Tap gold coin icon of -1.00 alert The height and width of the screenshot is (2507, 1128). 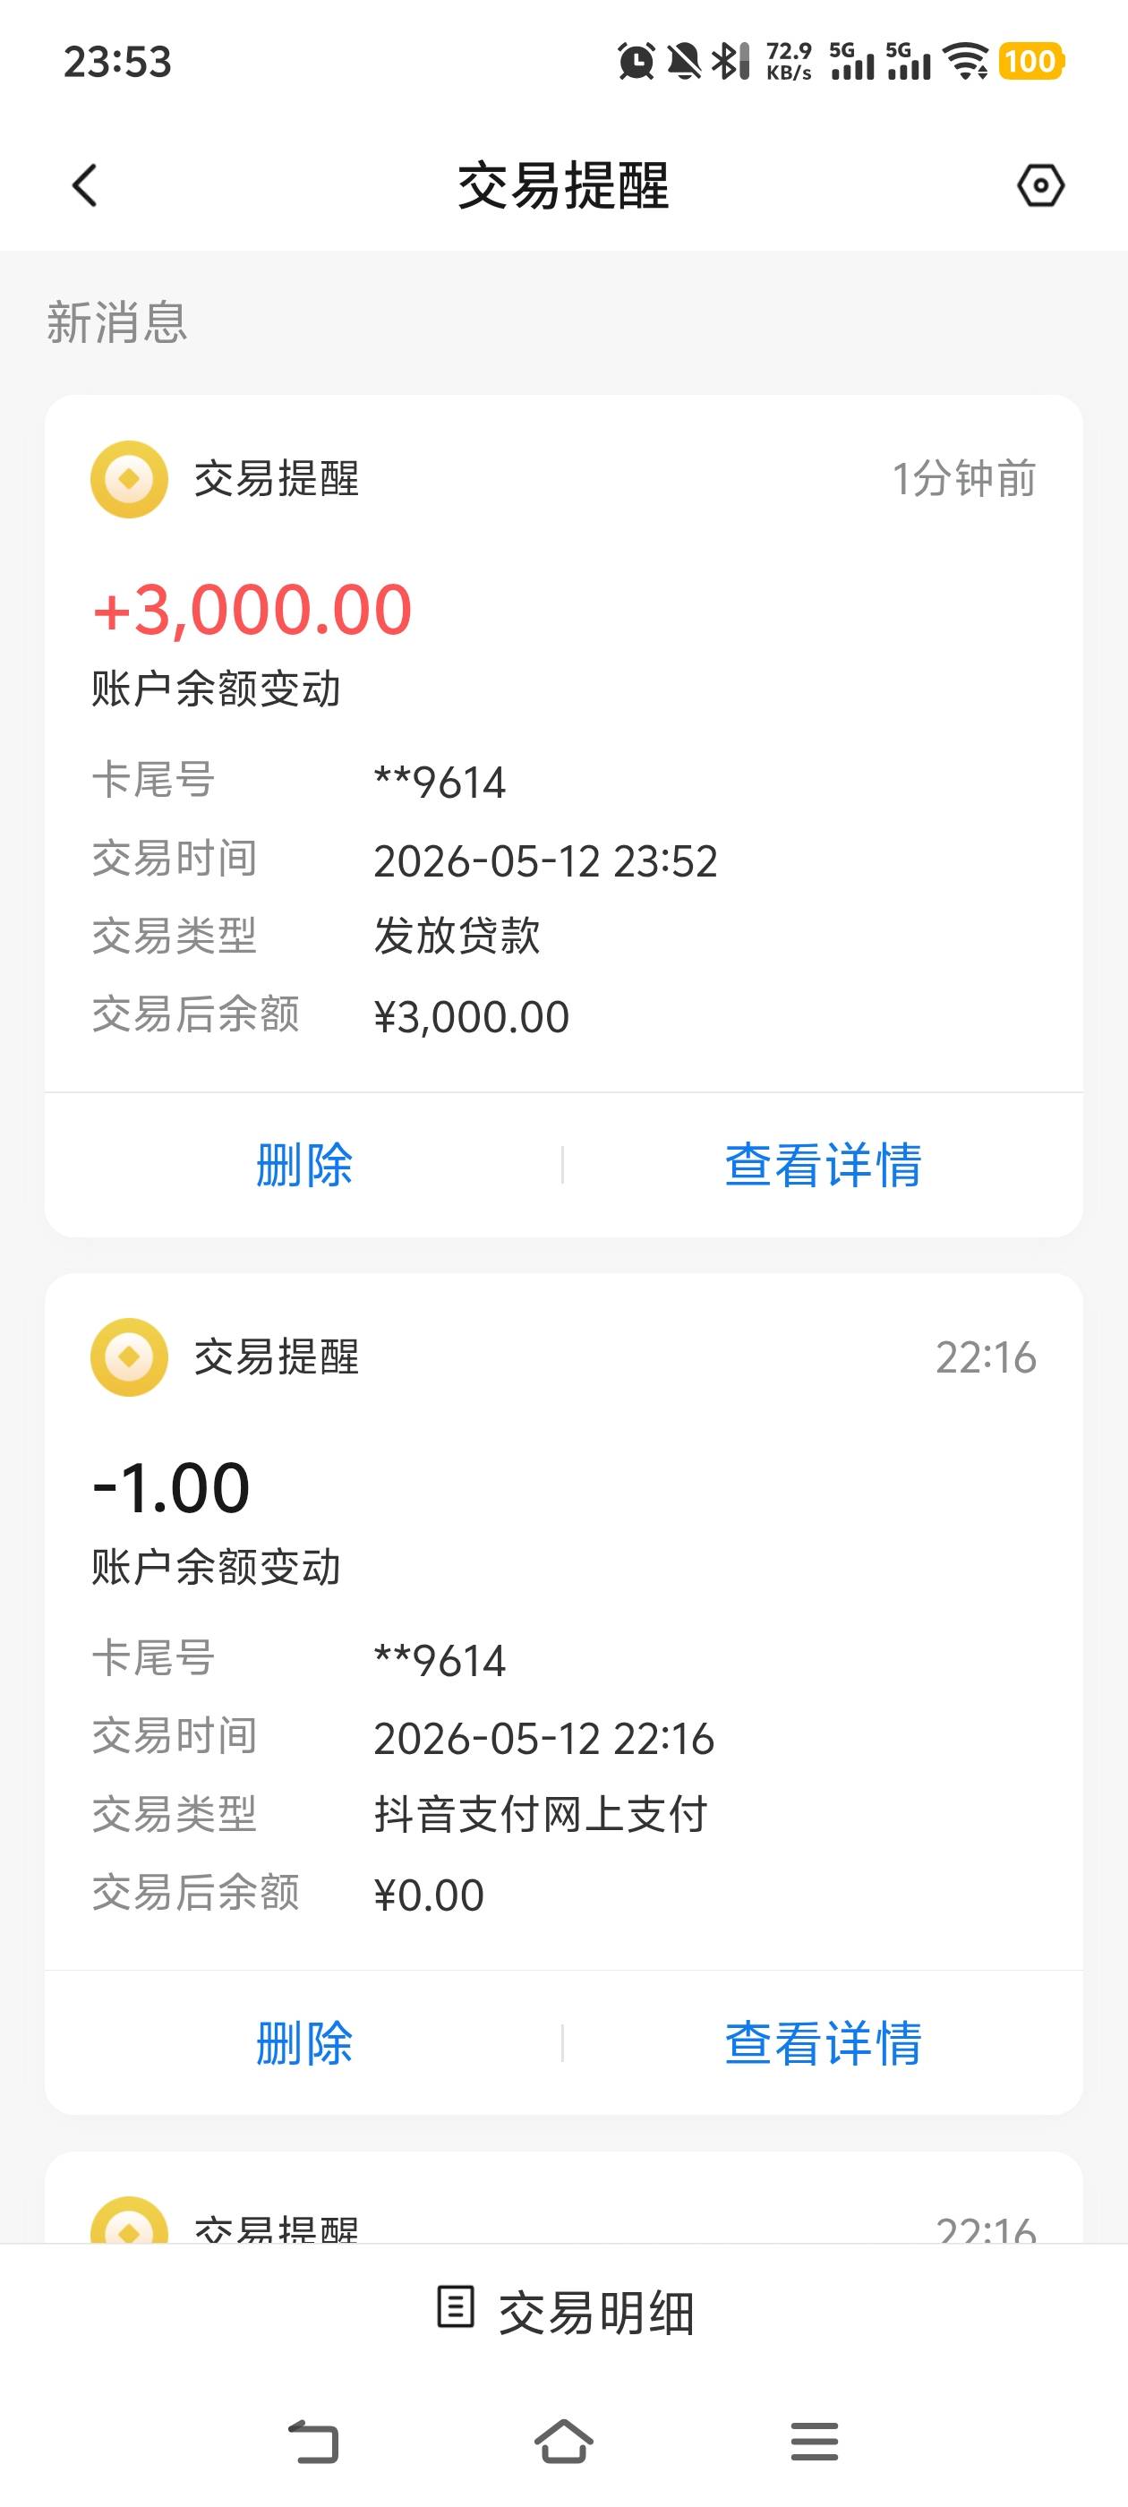coord(130,1356)
